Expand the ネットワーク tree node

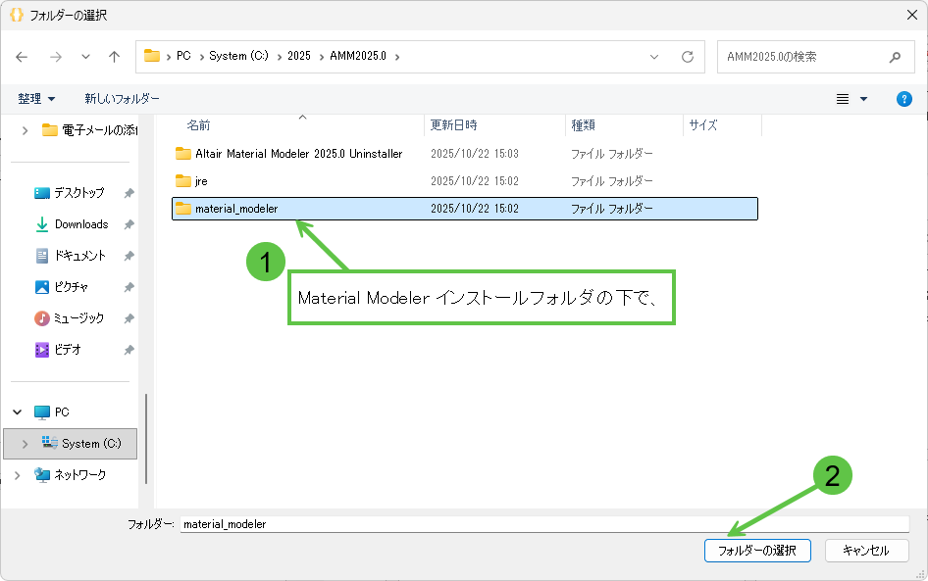coord(17,474)
